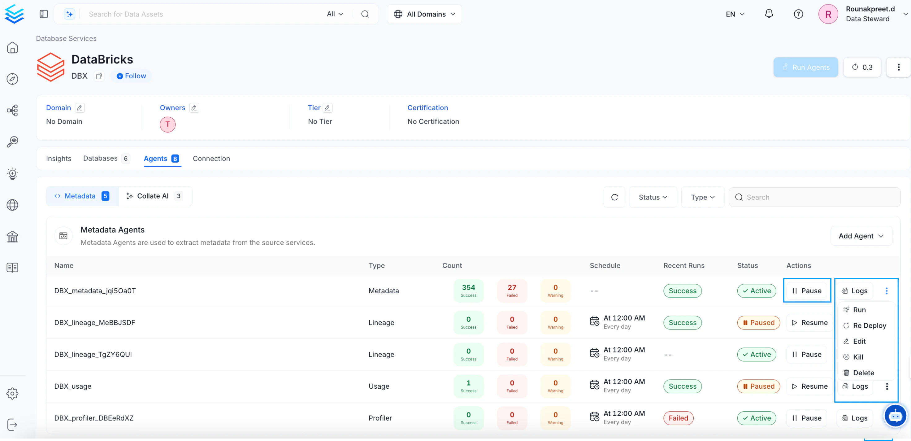911x441 pixels.
Task: Open Logs for DBX_metadata_jqi5Oa0T
Action: pyautogui.click(x=854, y=290)
